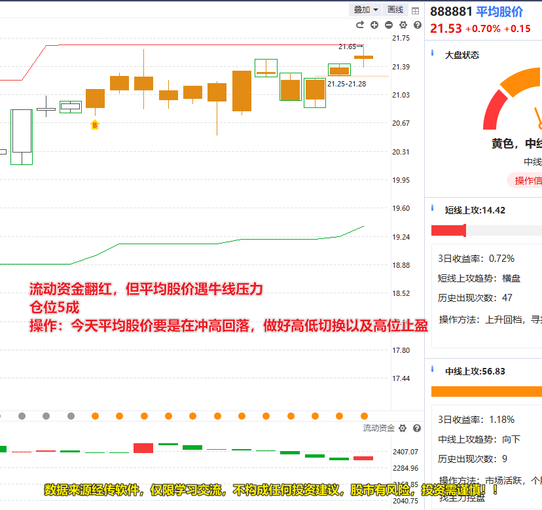
Task: Click the big red 流动资金 bar
Action: pos(143,448)
